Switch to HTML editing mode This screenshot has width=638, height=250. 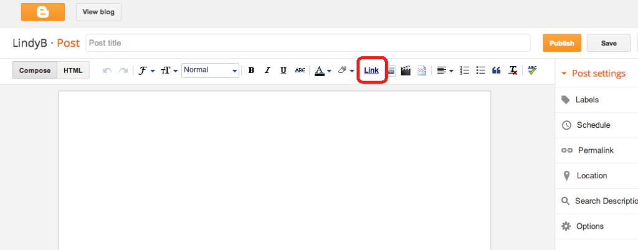tap(74, 70)
